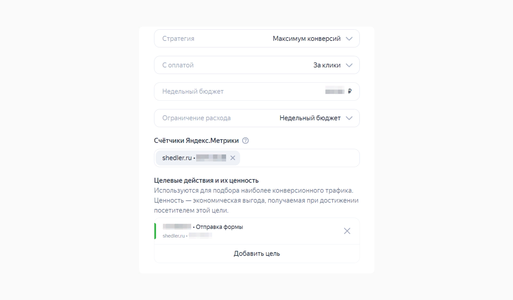Expand the Стратегия dropdown chevron
The width and height of the screenshot is (513, 300).
coord(349,39)
